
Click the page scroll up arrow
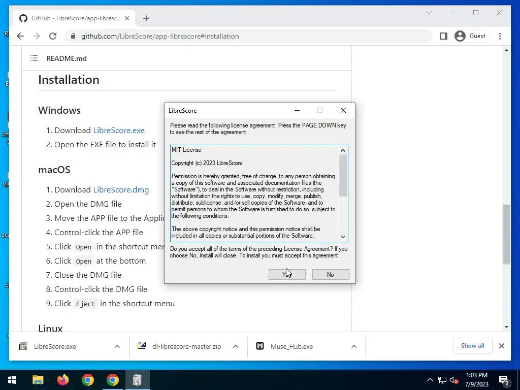tap(506, 50)
